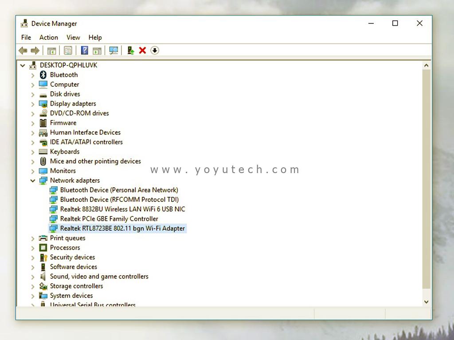Select Bluetooth Device (RFCOMM Protocol TDI)
Screen dimensions: 454x340
pos(119,200)
